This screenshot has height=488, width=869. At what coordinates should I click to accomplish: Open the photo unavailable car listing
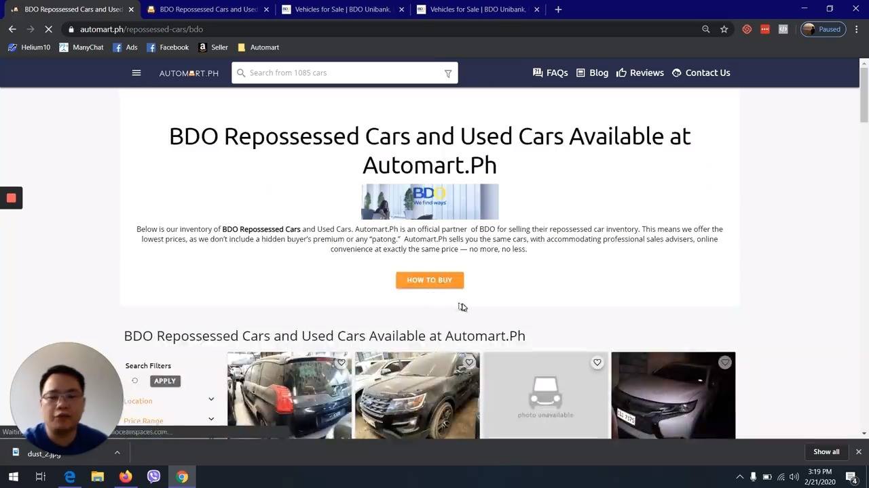click(x=545, y=396)
